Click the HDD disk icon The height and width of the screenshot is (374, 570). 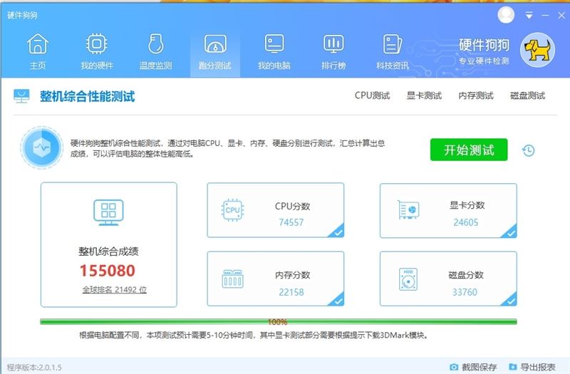pos(408,279)
